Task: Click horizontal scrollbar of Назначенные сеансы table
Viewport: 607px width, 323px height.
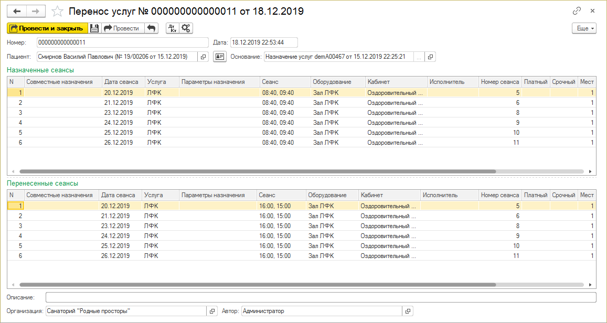Action: pos(257,171)
